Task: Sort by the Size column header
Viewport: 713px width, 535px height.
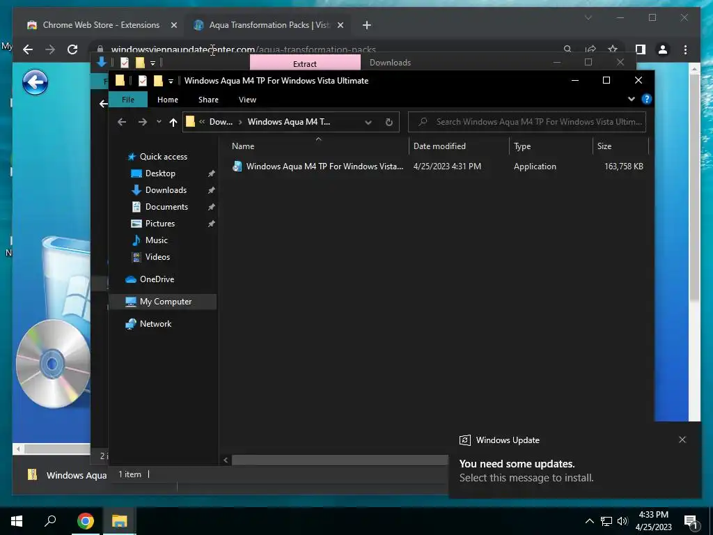Action: click(x=604, y=146)
